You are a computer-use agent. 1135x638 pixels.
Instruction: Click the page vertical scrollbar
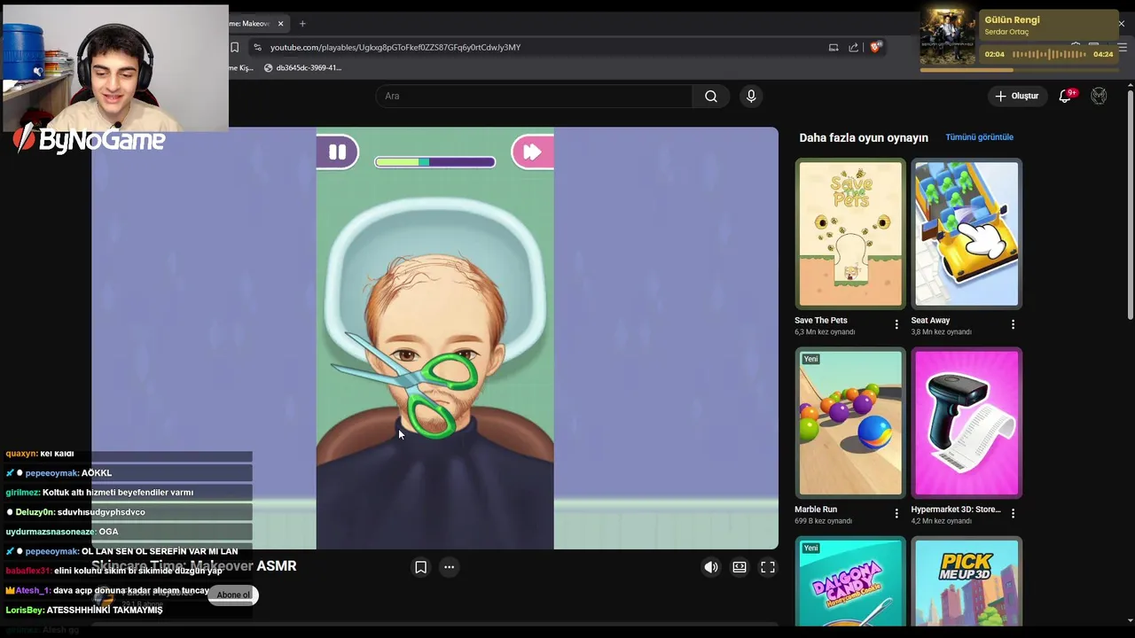click(1131, 204)
